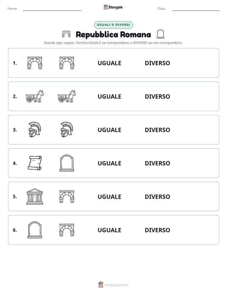The image size is (227, 294).
Task: Click the stone tablet icon right of title
Action: coord(160,34)
